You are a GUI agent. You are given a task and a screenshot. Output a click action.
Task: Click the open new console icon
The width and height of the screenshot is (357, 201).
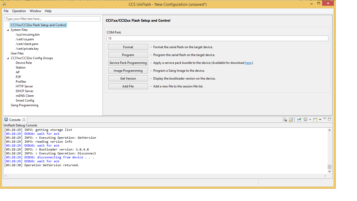coord(315,120)
